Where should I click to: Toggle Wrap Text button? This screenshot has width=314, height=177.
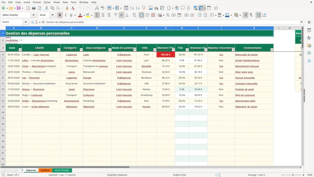click(x=134, y=15)
